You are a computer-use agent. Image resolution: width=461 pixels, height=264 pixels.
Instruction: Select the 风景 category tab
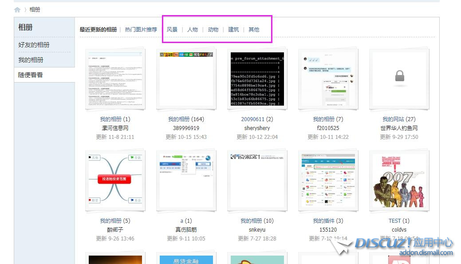tap(172, 30)
